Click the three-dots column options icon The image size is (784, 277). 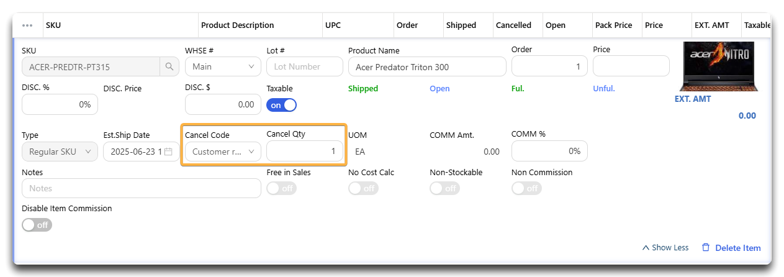click(27, 25)
